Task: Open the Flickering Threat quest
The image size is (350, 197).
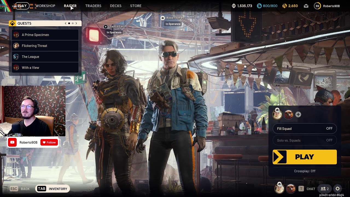Action: click(x=45, y=46)
